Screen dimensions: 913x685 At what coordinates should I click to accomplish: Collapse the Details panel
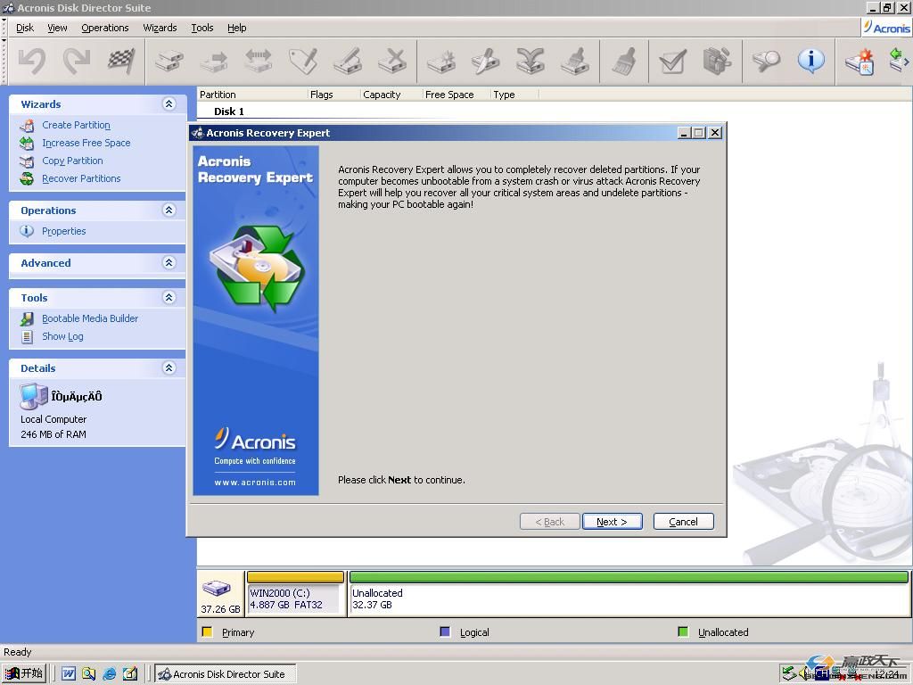point(169,367)
